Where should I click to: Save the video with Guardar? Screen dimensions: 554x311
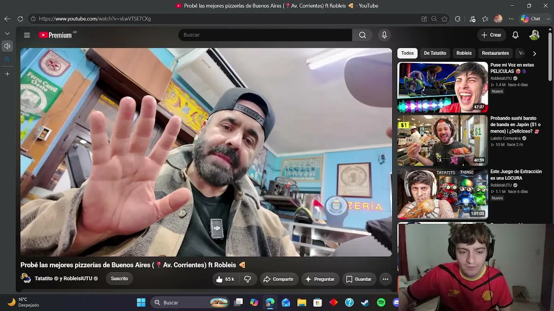[359, 279]
